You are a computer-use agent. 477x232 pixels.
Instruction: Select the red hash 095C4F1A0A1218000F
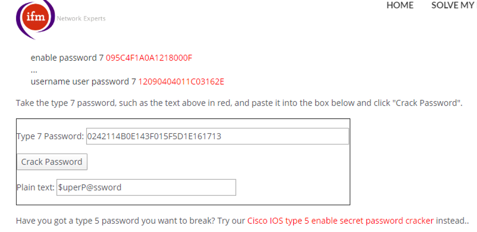point(149,58)
